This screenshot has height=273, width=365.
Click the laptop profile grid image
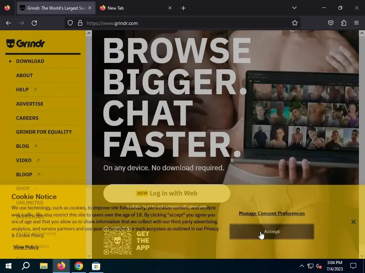305,116
